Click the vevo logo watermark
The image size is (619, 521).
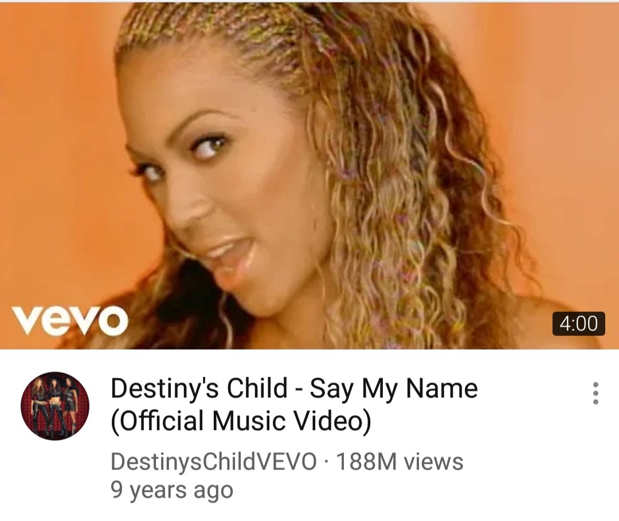70,320
